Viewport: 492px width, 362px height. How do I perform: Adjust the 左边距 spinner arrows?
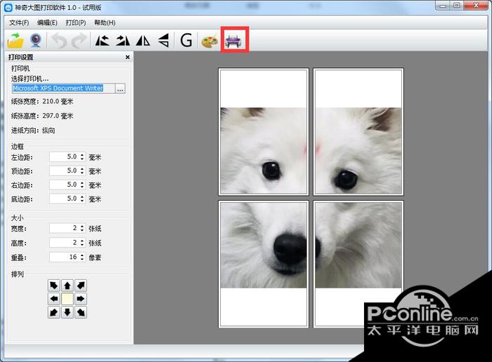(82, 156)
